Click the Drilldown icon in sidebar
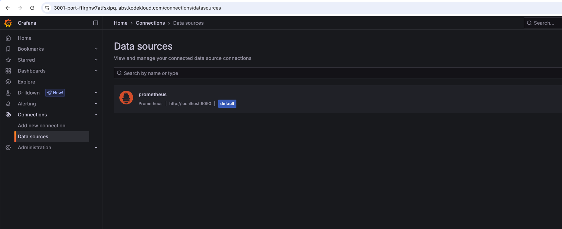 (x=8, y=93)
